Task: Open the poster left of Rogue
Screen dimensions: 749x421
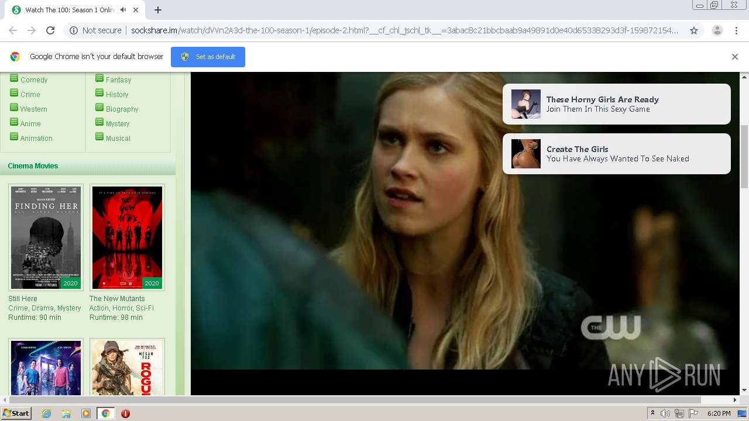Action: (x=46, y=367)
